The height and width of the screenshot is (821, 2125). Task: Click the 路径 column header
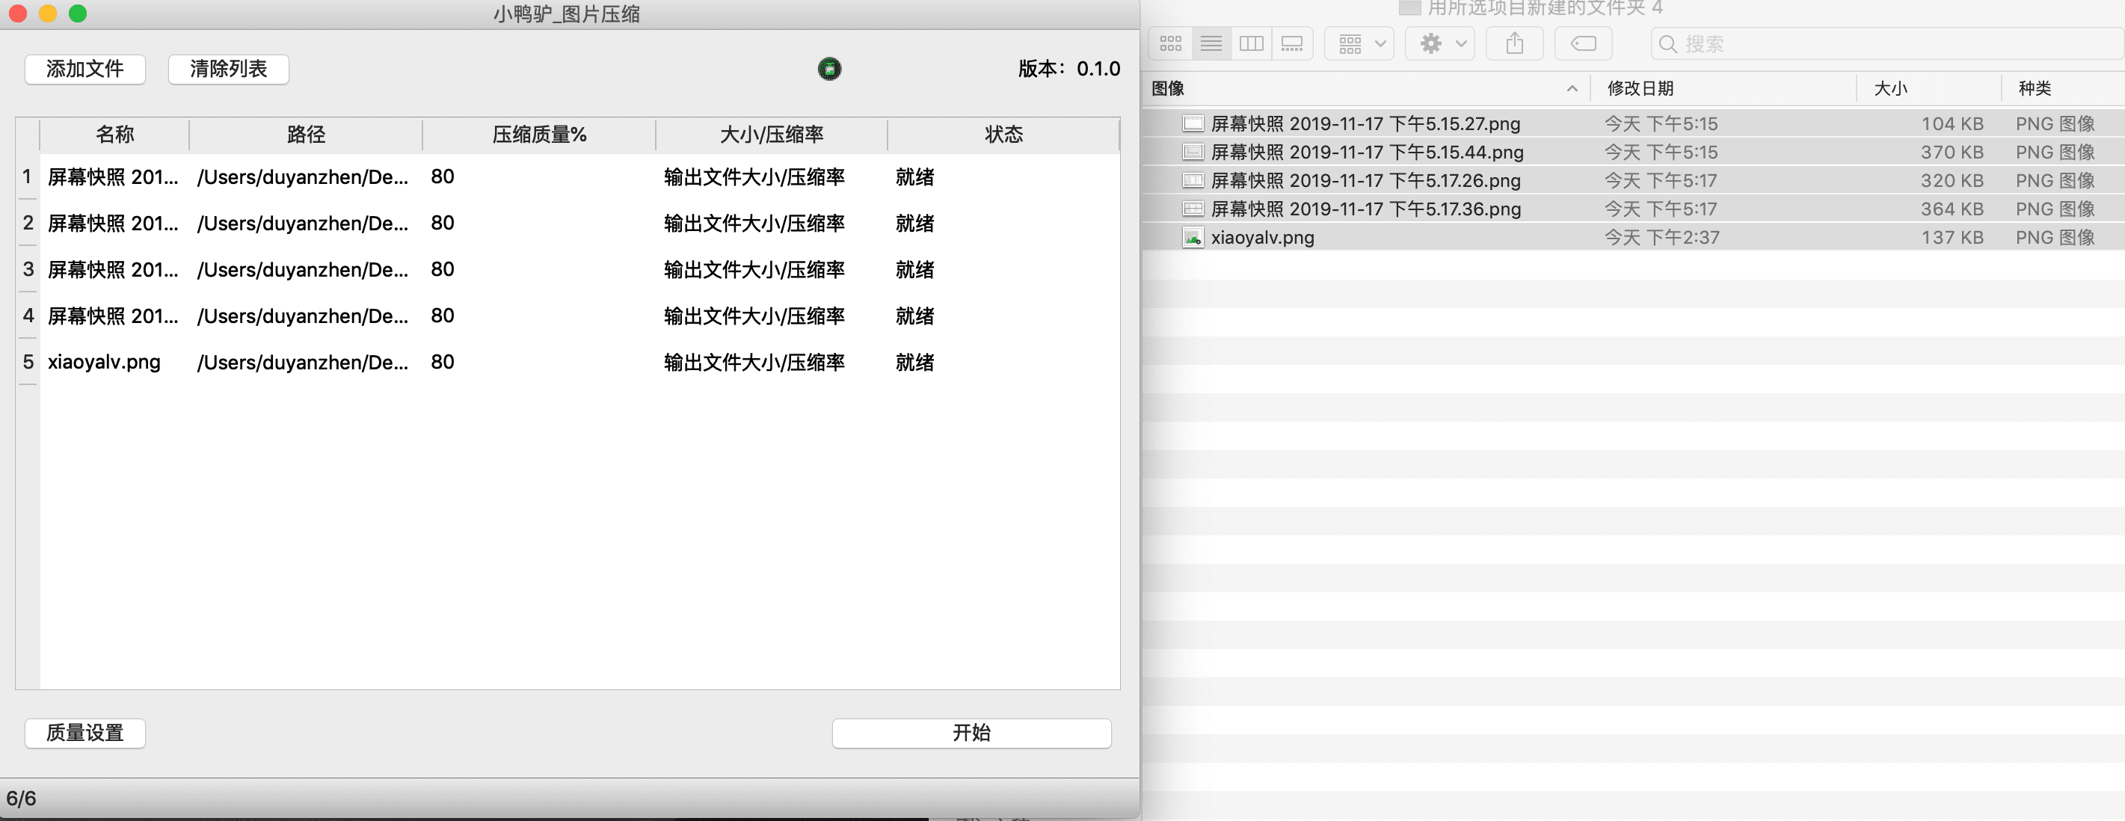[306, 135]
